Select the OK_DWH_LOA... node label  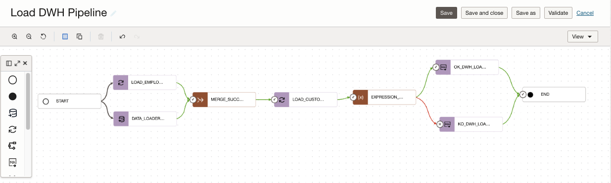(x=470, y=68)
